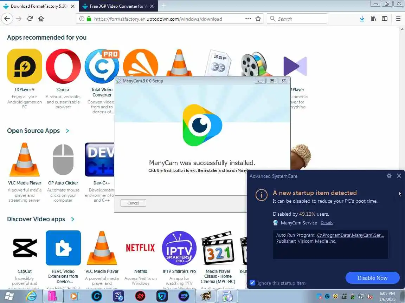Click Cancel in ManyCam Setup
Image resolution: width=405 pixels, height=303 pixels.
tap(133, 203)
